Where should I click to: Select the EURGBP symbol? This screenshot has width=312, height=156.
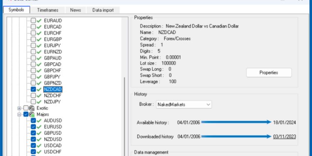(53, 39)
